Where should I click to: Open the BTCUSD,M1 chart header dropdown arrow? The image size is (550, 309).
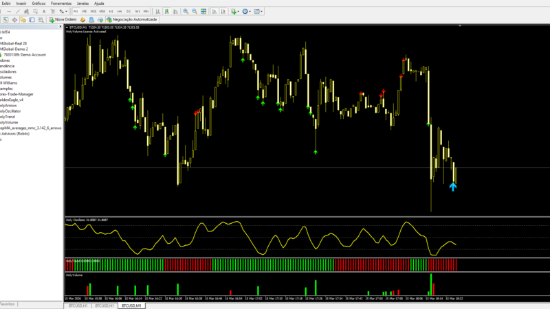pos(67,27)
